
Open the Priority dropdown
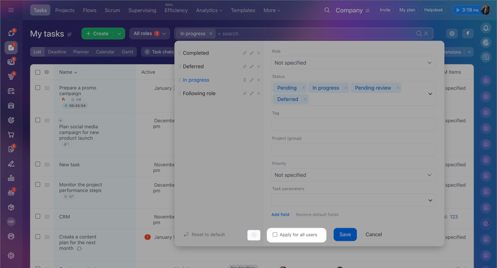pos(353,175)
